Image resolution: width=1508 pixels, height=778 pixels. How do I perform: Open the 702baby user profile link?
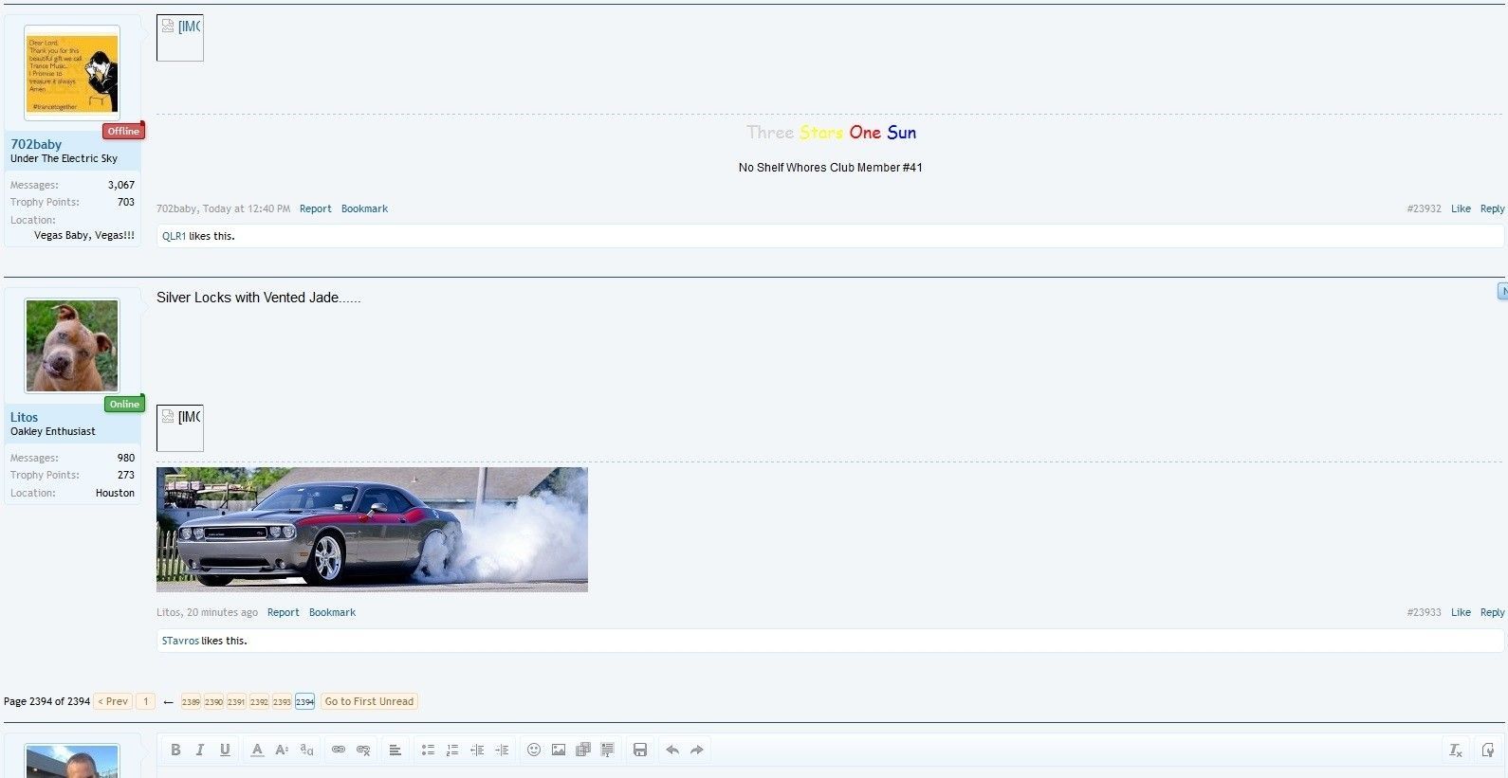click(x=36, y=144)
